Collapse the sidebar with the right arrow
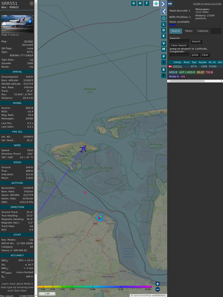Screen dimensions: 223x297 coord(163,4)
